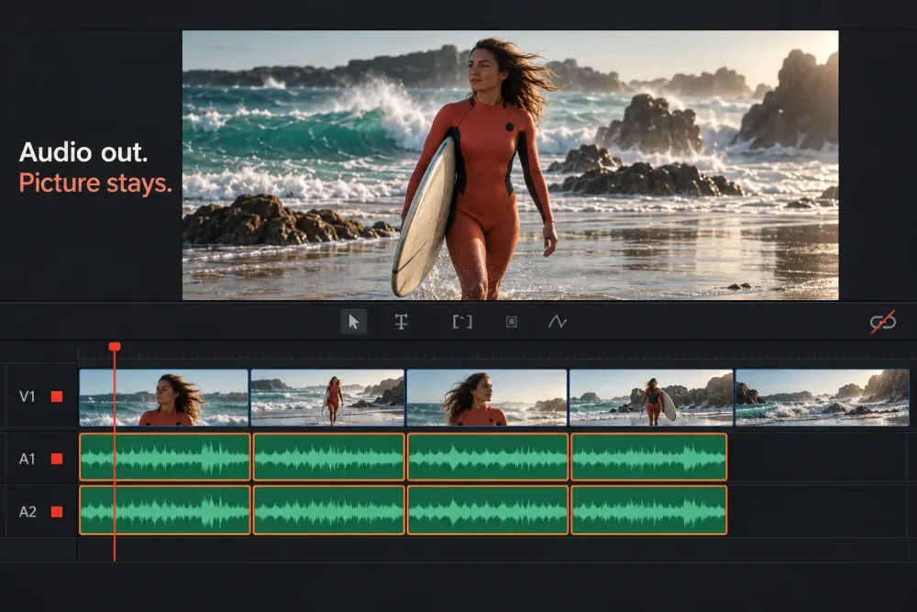Select third V1 clip, woman's hair blowing left

pyautogui.click(x=487, y=397)
